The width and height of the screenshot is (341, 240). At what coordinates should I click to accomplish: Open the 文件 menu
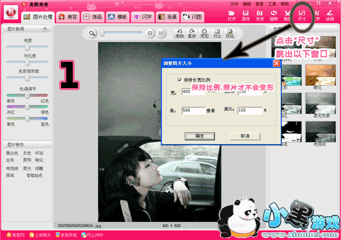coord(234,4)
